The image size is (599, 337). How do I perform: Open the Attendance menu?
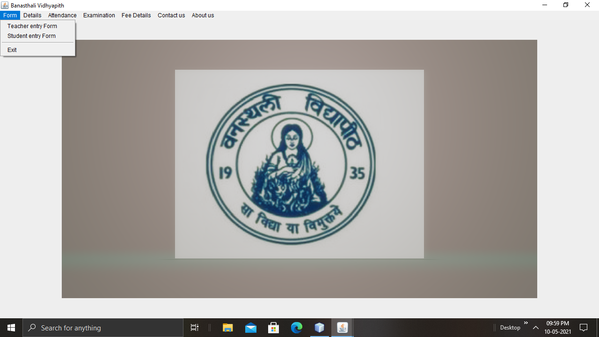pyautogui.click(x=62, y=15)
